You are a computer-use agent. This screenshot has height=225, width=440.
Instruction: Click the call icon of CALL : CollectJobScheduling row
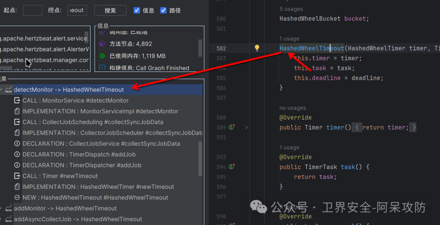tap(18, 122)
